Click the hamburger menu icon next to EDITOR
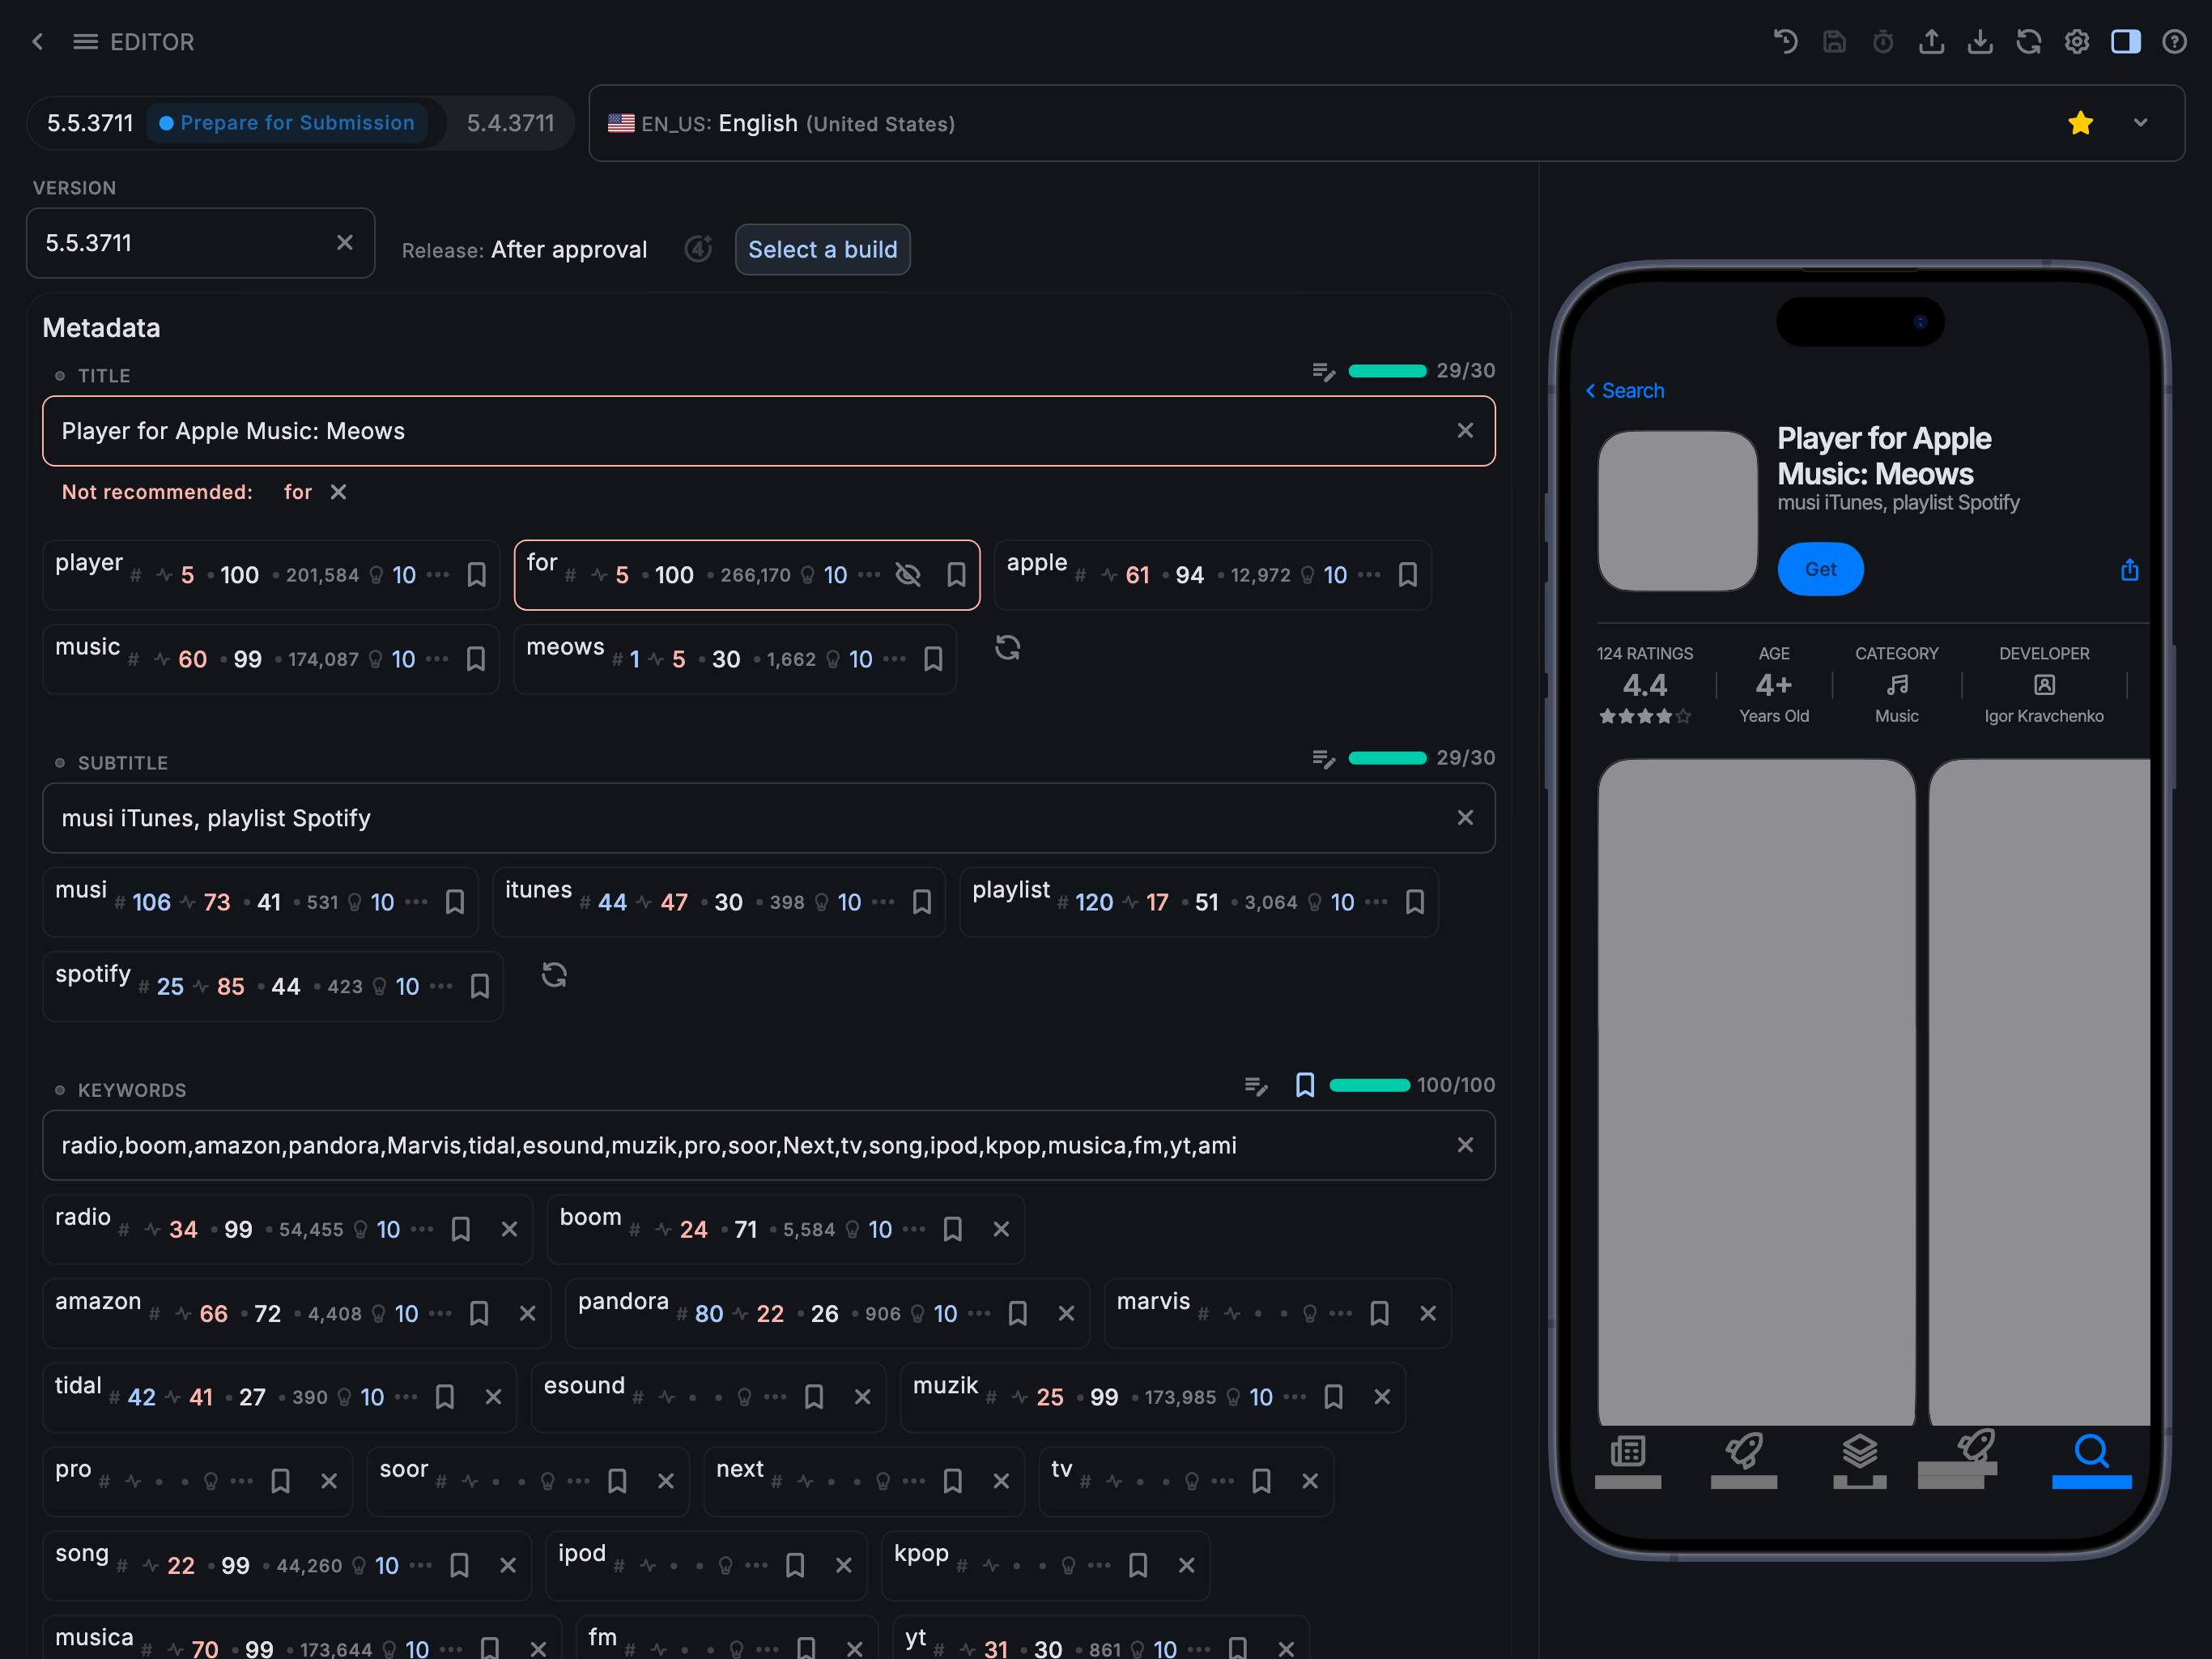The width and height of the screenshot is (2212, 1659). pos(85,41)
